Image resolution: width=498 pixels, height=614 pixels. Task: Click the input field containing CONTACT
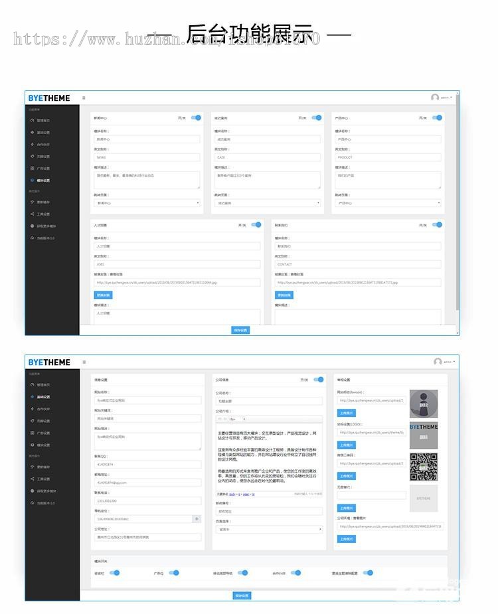[358, 264]
